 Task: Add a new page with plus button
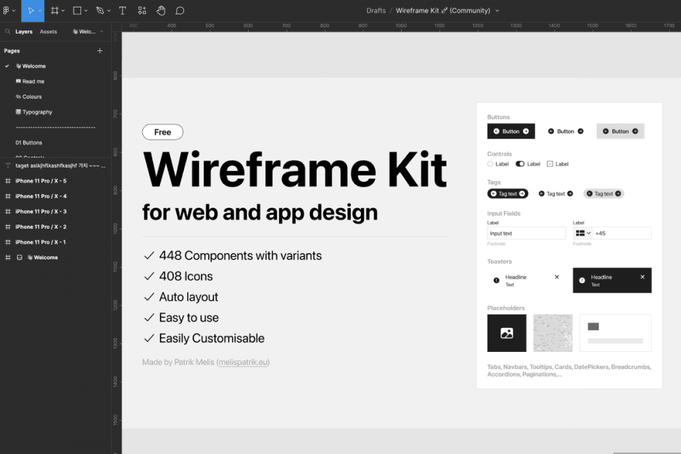100,51
